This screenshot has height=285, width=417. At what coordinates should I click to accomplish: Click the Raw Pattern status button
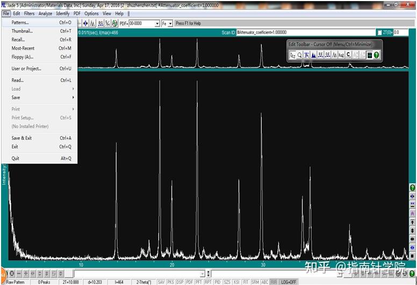pos(16,282)
